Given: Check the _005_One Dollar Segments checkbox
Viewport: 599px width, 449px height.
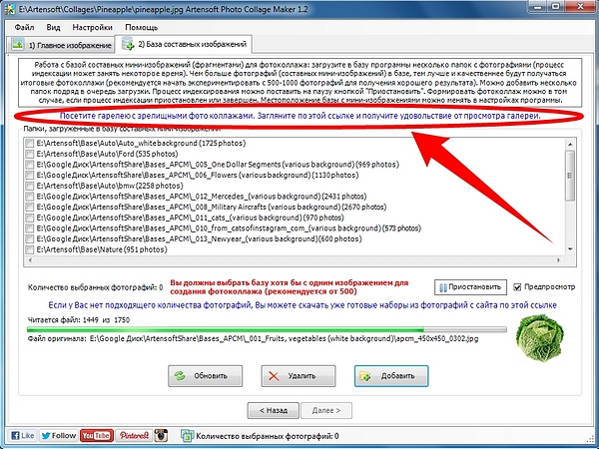Looking at the screenshot, I should pos(29,165).
